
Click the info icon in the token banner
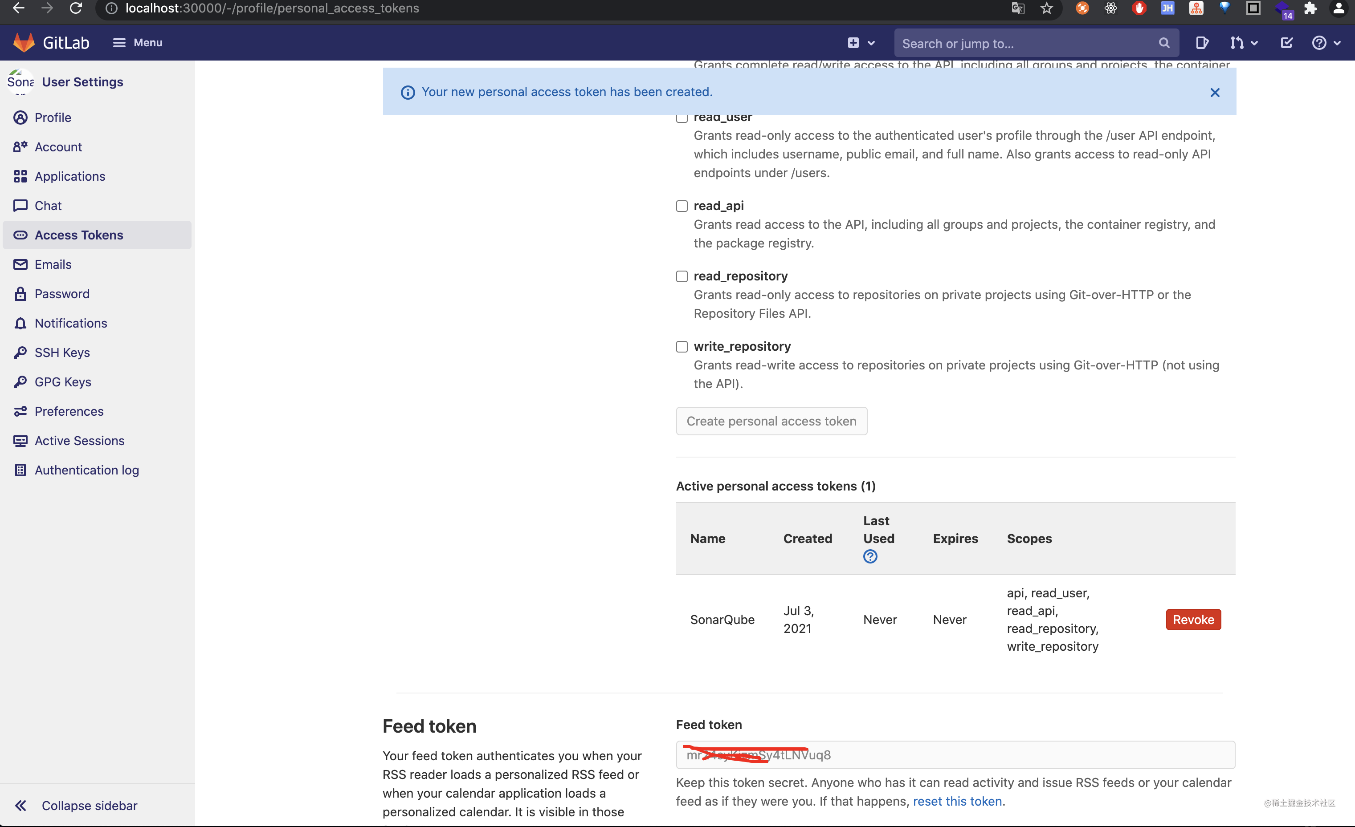(408, 92)
